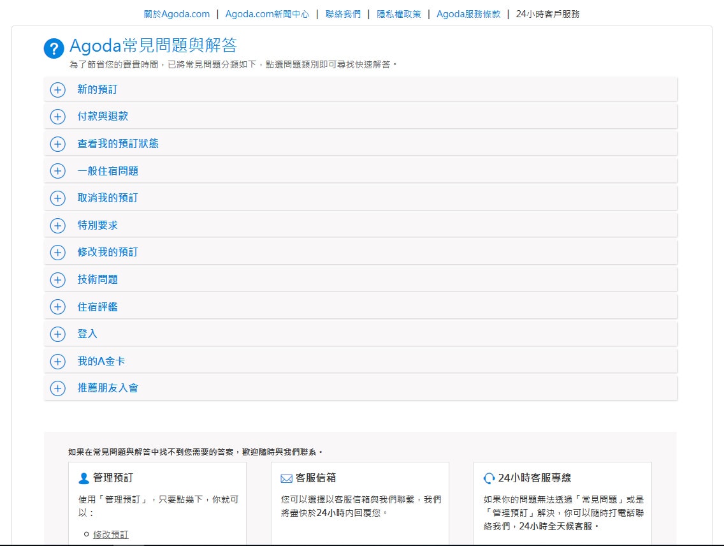Open the 查看我的預訂狀態 plus icon
This screenshot has height=546, width=724.
[x=58, y=144]
